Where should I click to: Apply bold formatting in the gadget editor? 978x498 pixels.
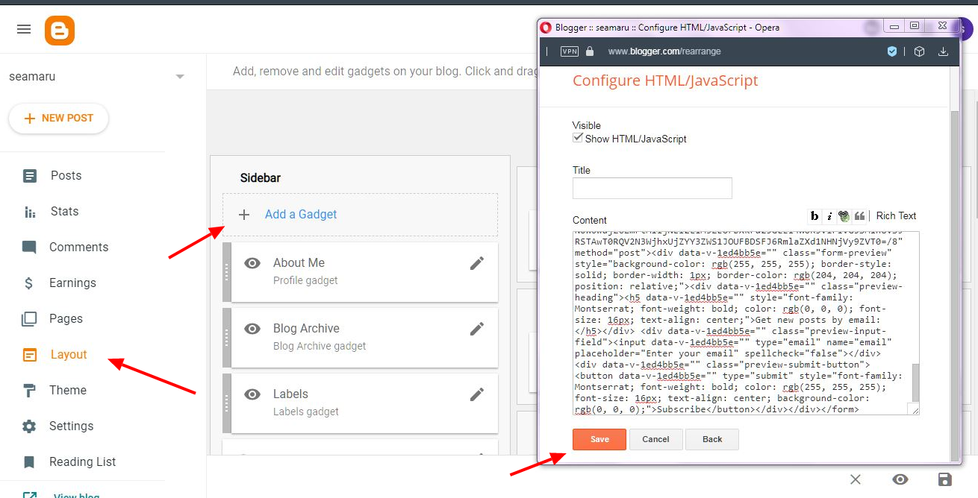pyautogui.click(x=814, y=215)
